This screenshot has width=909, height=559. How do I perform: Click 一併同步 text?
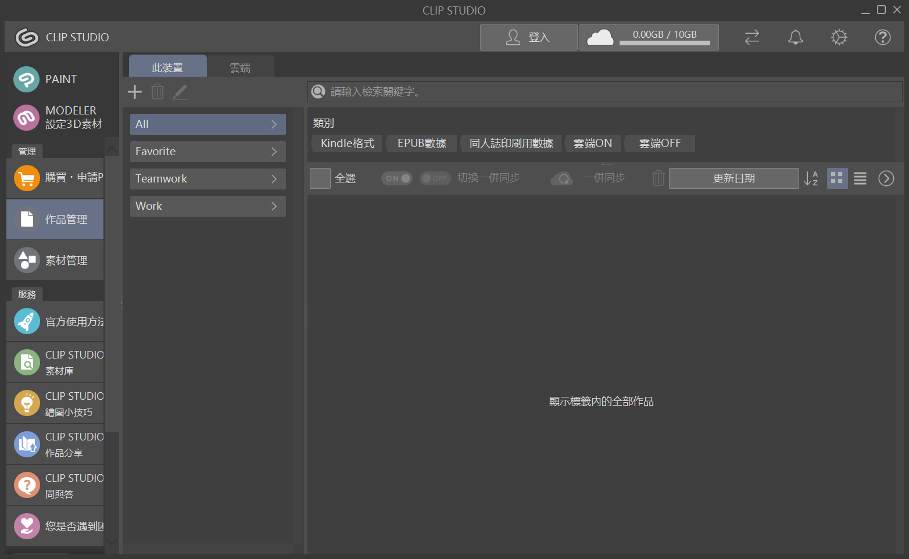tap(604, 178)
